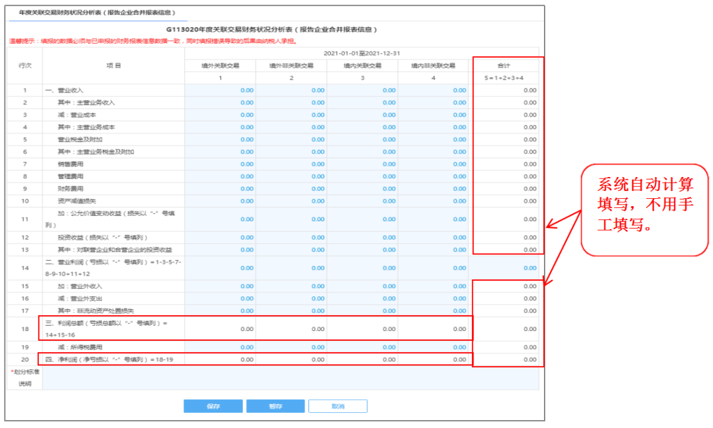Edit 营业税金及附加 境内非关联交易 cell
713x428 pixels.
(433, 139)
